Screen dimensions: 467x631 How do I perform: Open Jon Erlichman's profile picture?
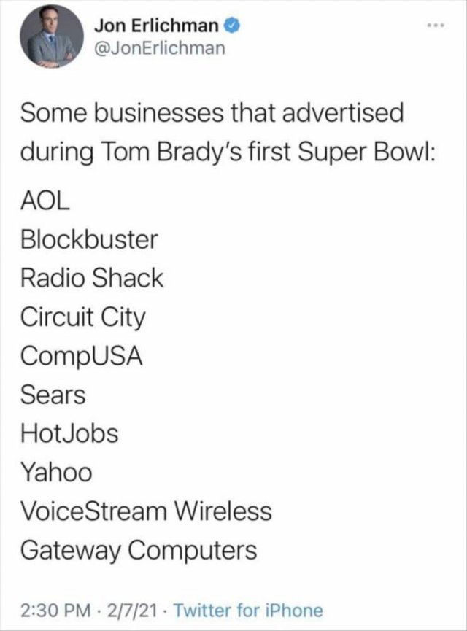tap(52, 36)
